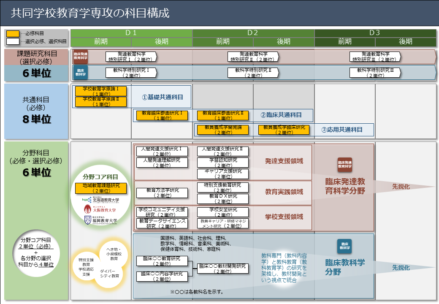Image resolution: width=439 pixels, height=304 pixels.
Task: Click the 特別支援教育研究 course box
Action: [x=223, y=187]
